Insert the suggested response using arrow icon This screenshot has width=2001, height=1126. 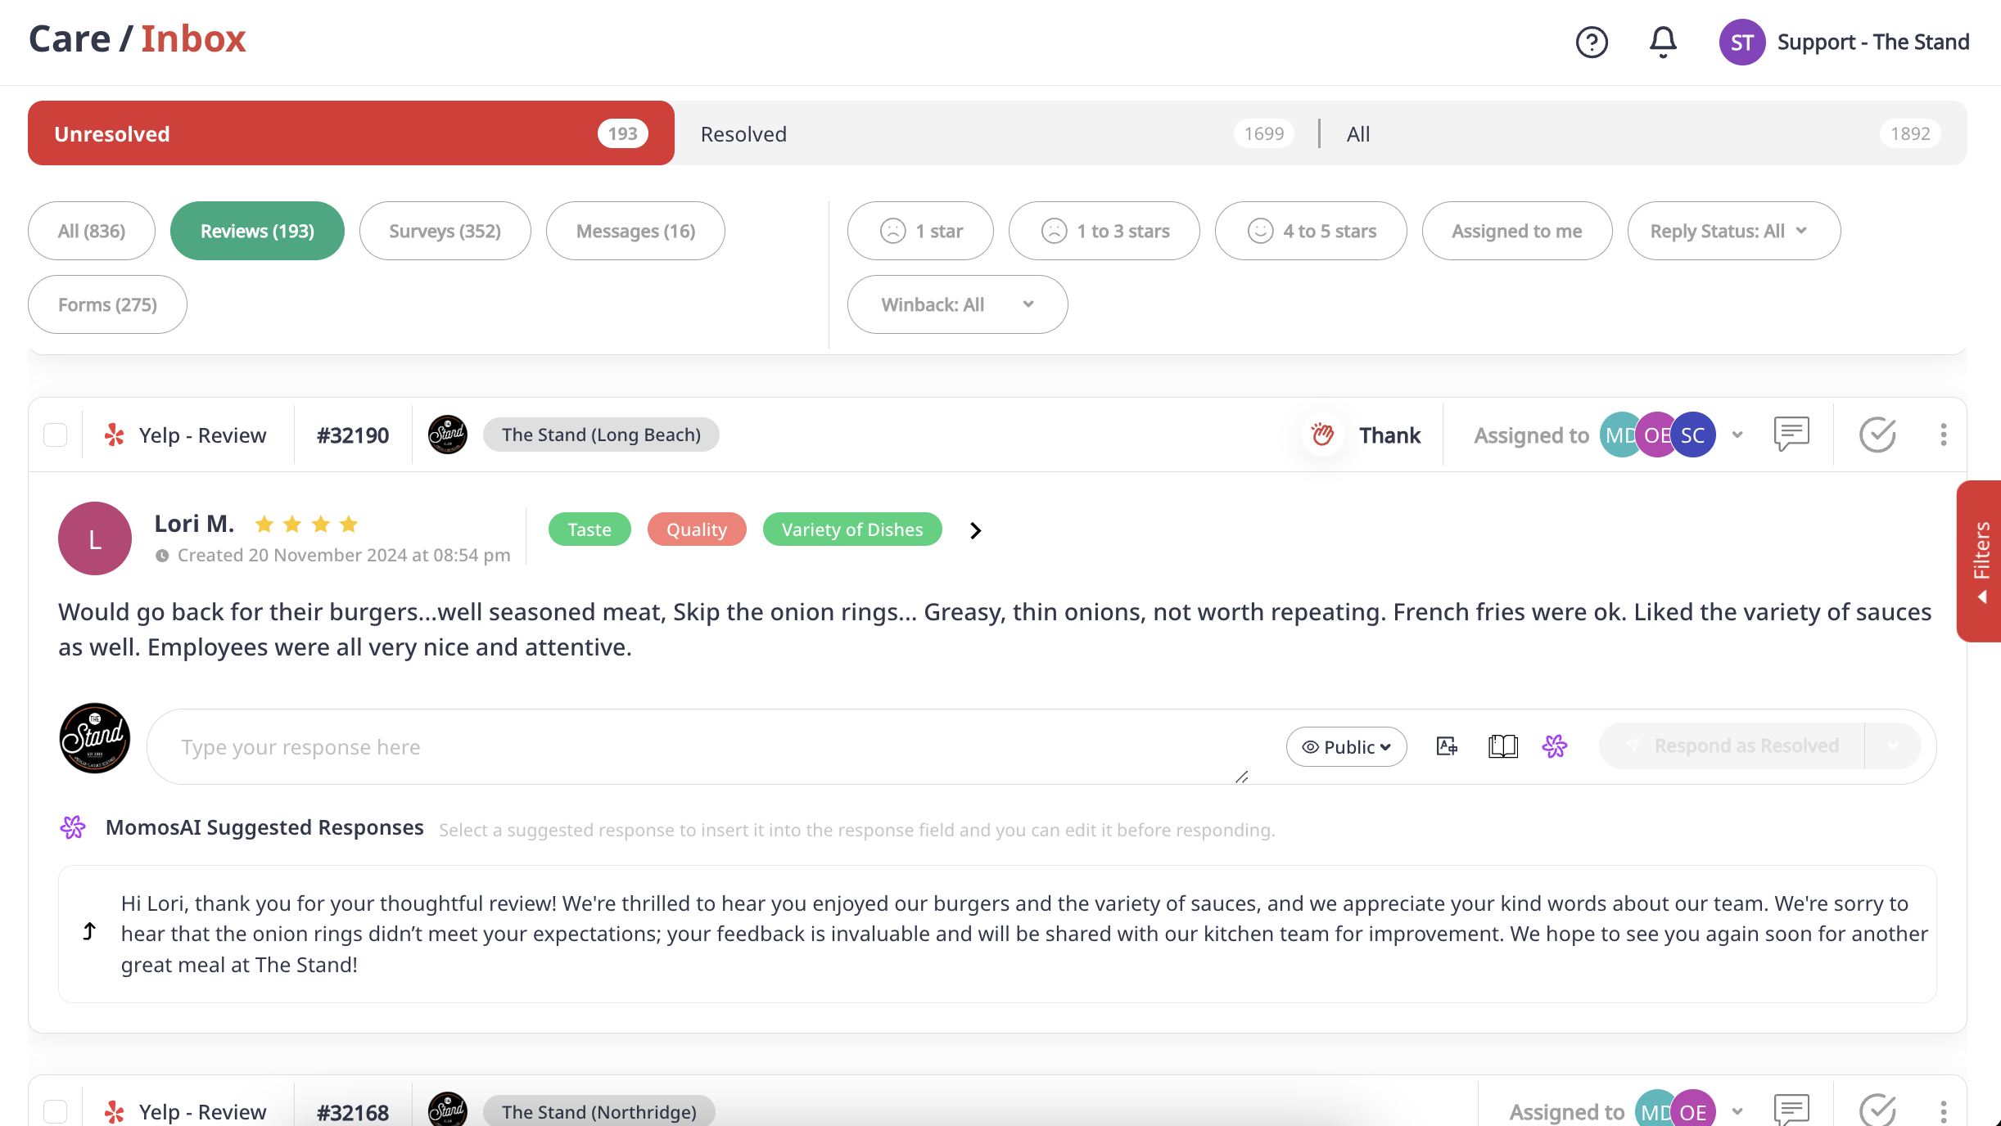tap(89, 932)
